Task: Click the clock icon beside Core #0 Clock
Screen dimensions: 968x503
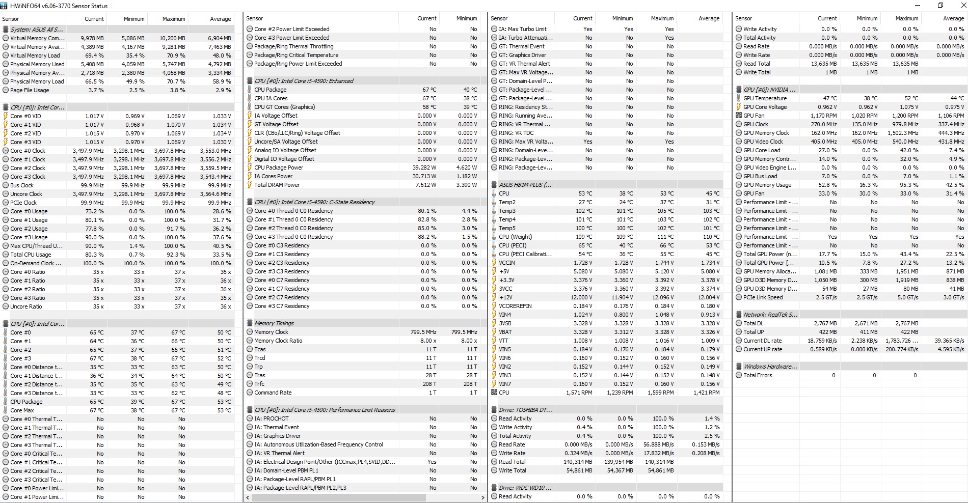Action: click(6, 151)
